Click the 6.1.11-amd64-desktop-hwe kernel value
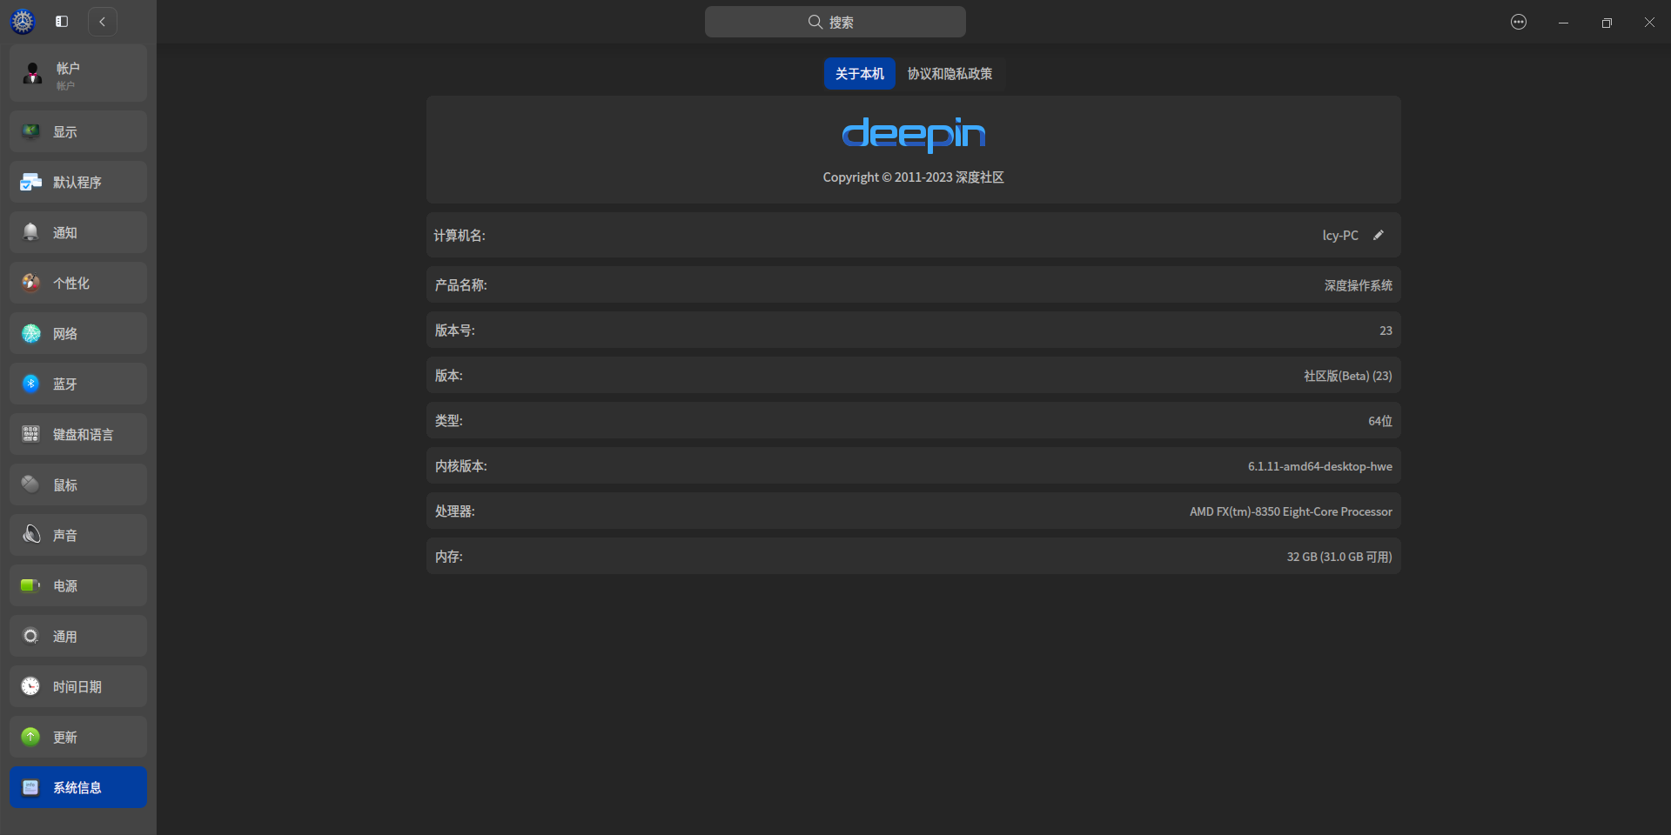Image resolution: width=1671 pixels, height=835 pixels. [1320, 466]
